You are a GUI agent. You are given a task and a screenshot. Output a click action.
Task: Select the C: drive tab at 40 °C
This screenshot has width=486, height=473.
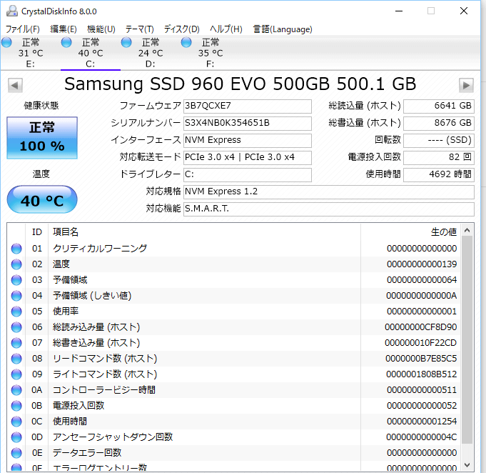pos(90,53)
